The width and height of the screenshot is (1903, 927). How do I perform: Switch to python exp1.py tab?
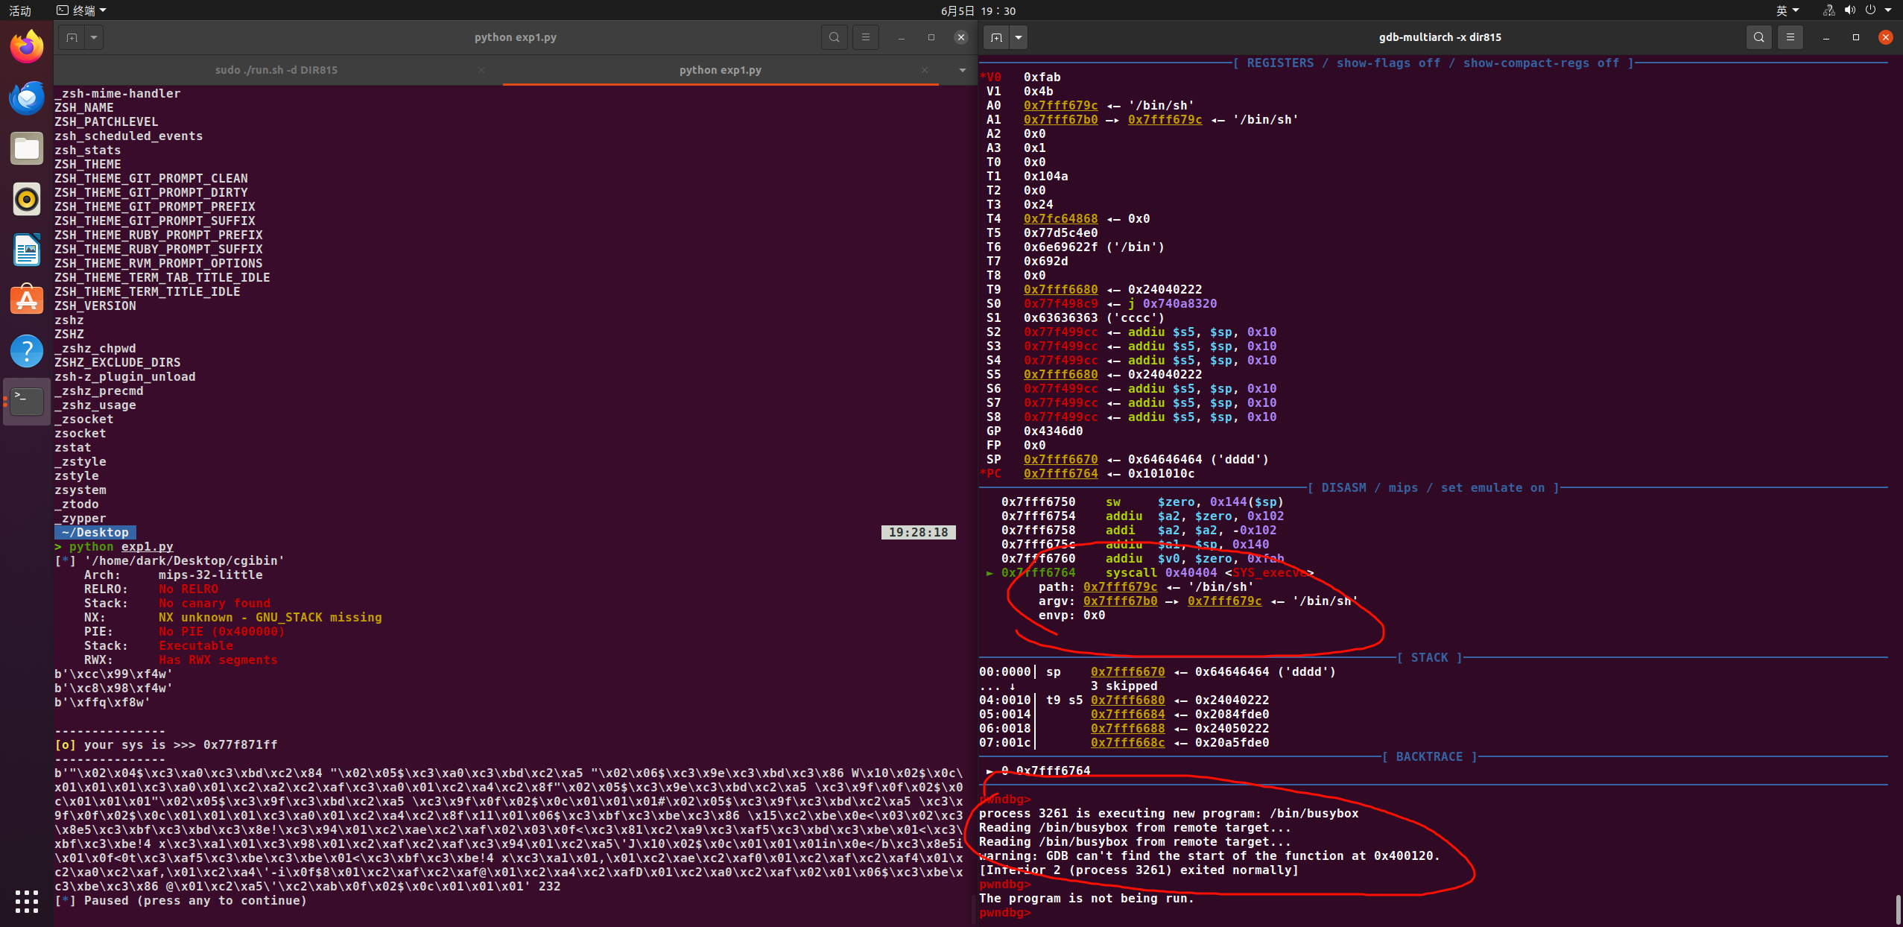[x=720, y=70]
